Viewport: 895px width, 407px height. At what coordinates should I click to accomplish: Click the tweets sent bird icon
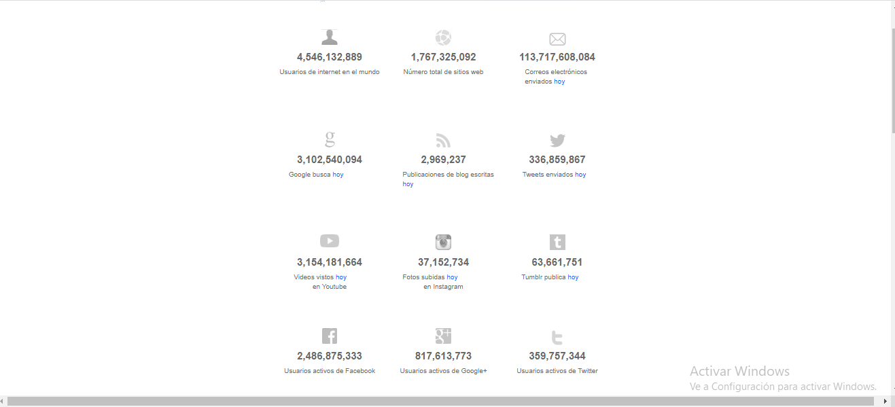pos(557,141)
